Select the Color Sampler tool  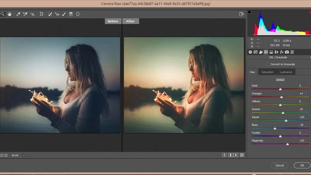(25, 14)
